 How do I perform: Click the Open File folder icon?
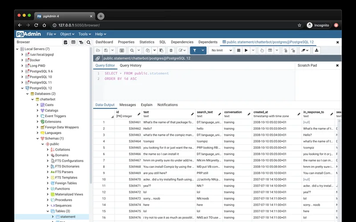tap(98, 50)
